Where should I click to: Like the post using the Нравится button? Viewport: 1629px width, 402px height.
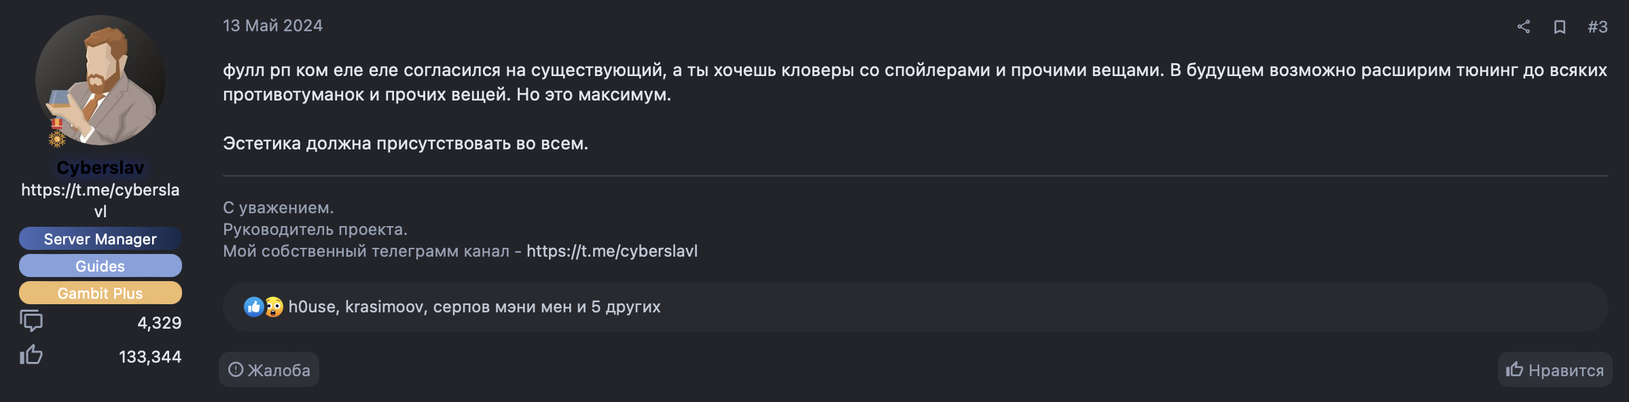coord(1555,369)
